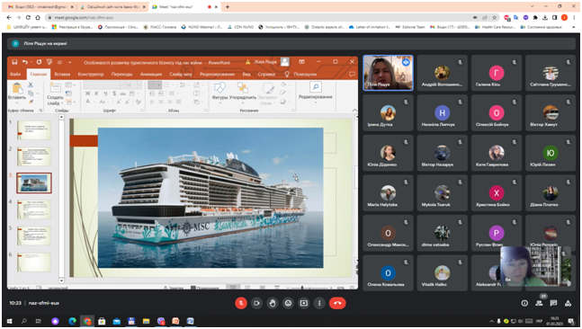
Task: Open the font name combo box
Action: [x=104, y=84]
